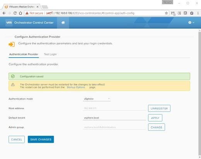Click the APPLY button for the default tenant
Screen dimensions: 201x159
pyautogui.click(x=155, y=118)
